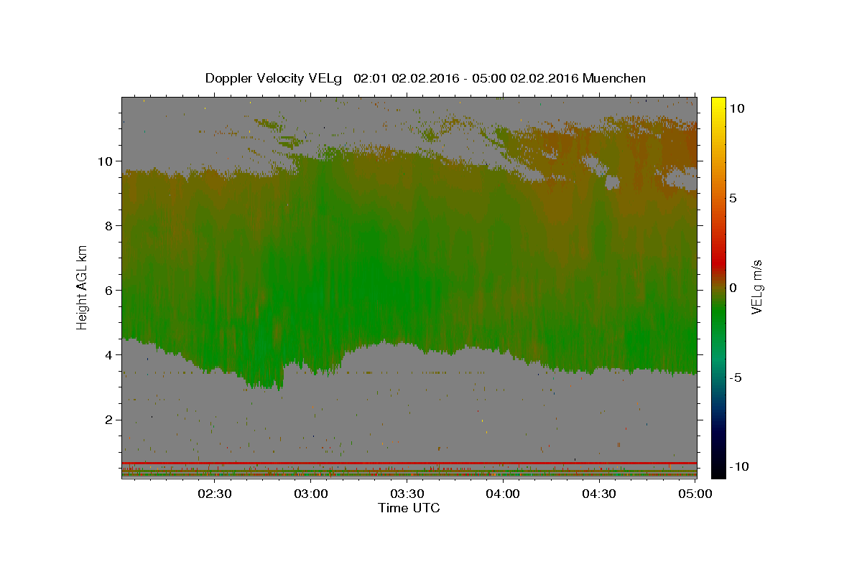Click the 05:00 time axis label
Screen dimensions: 862x574
coord(695,494)
